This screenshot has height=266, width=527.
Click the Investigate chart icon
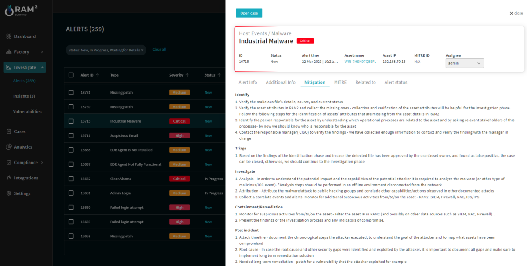(x=9, y=68)
